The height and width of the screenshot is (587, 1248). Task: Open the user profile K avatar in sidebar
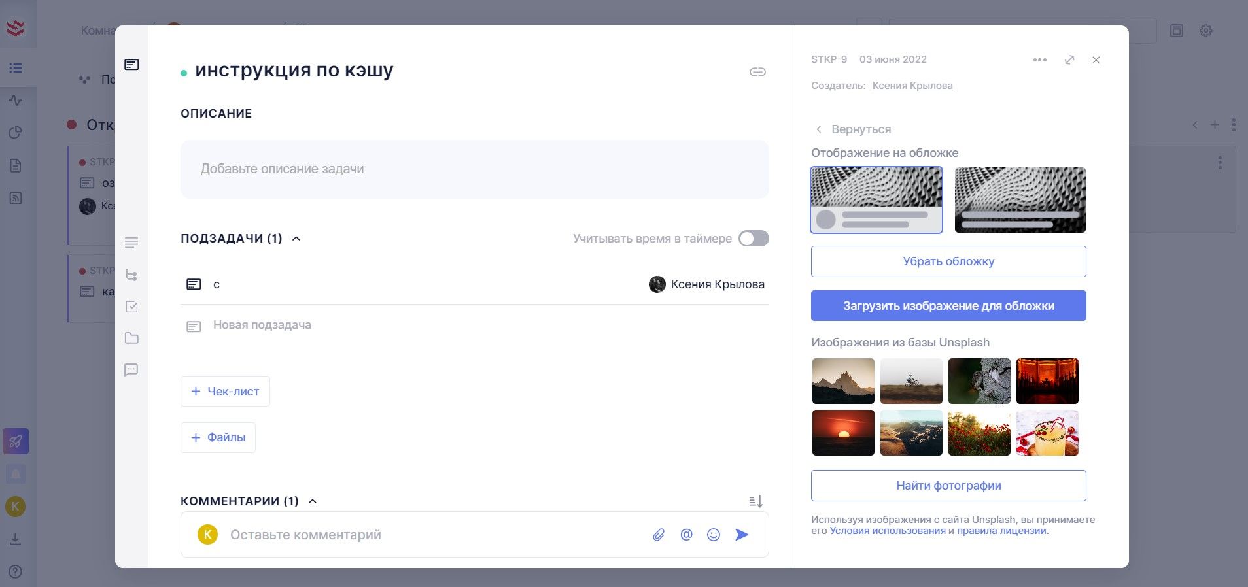click(16, 507)
